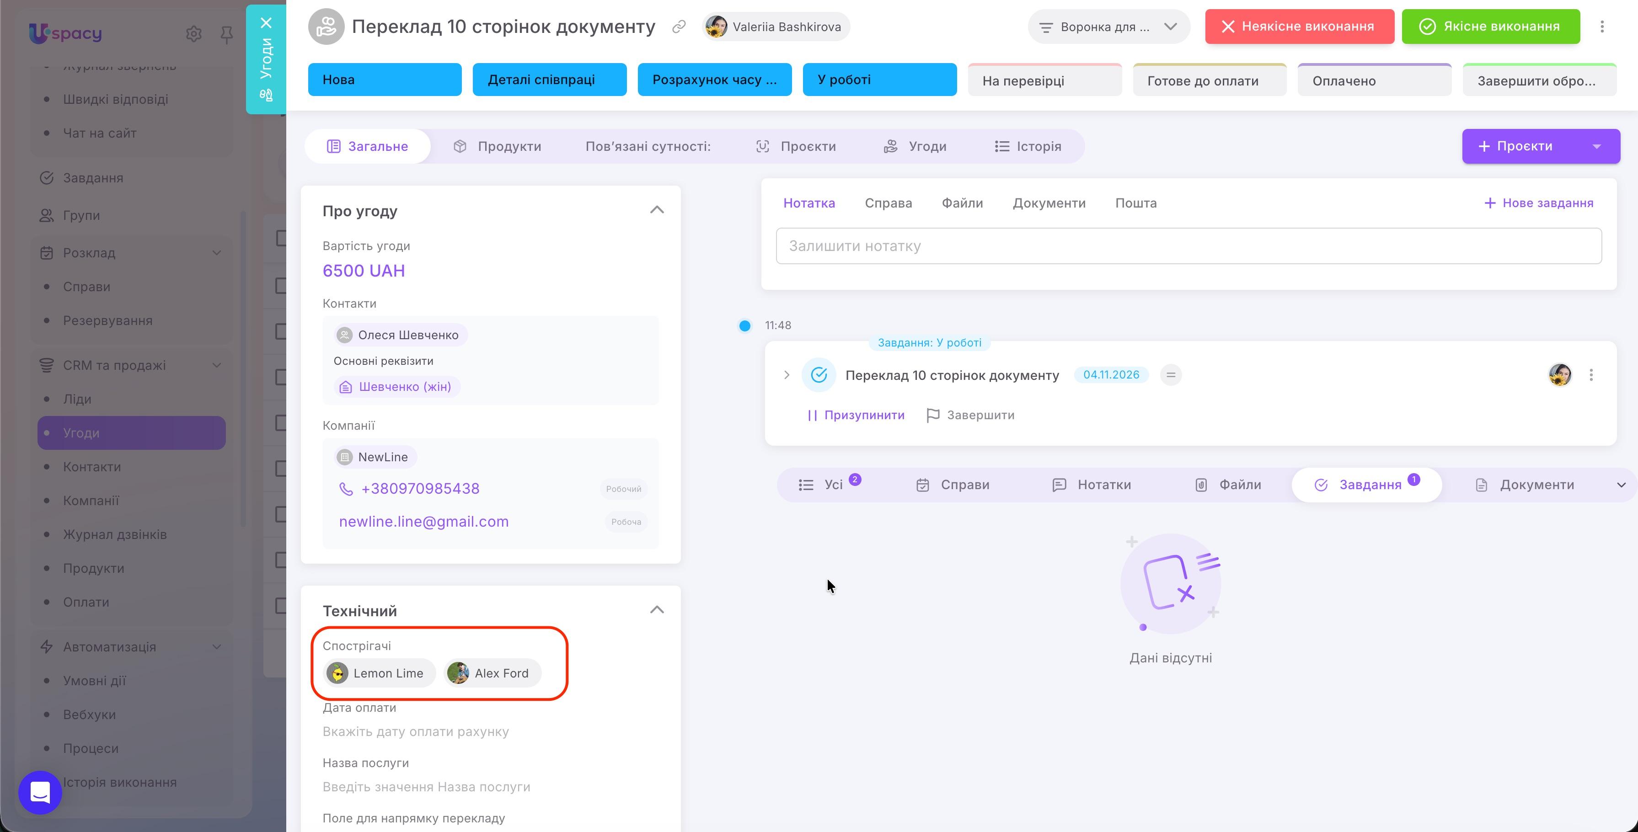Image resolution: width=1638 pixels, height=832 pixels.
Task: Switch to Продукти tab
Action: pyautogui.click(x=497, y=147)
